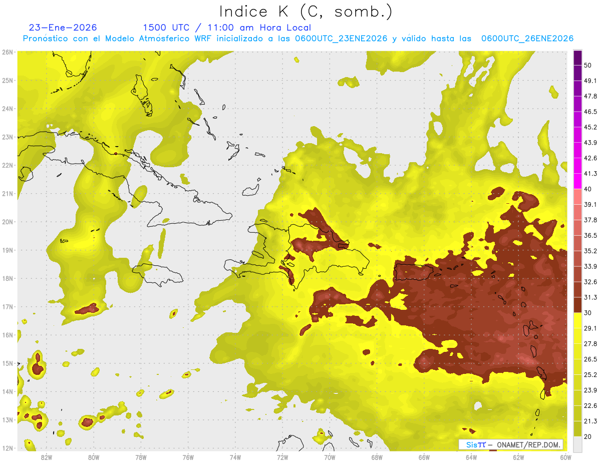Click longitude label '78W'

(x=141, y=457)
